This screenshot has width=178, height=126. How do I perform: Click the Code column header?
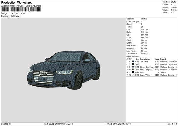click(157, 59)
